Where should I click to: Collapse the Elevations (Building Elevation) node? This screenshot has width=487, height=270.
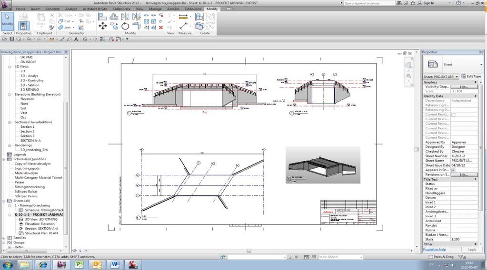click(10, 95)
